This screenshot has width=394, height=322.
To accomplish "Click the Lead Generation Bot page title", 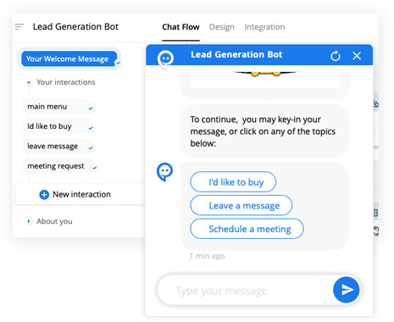I will 75,26.
